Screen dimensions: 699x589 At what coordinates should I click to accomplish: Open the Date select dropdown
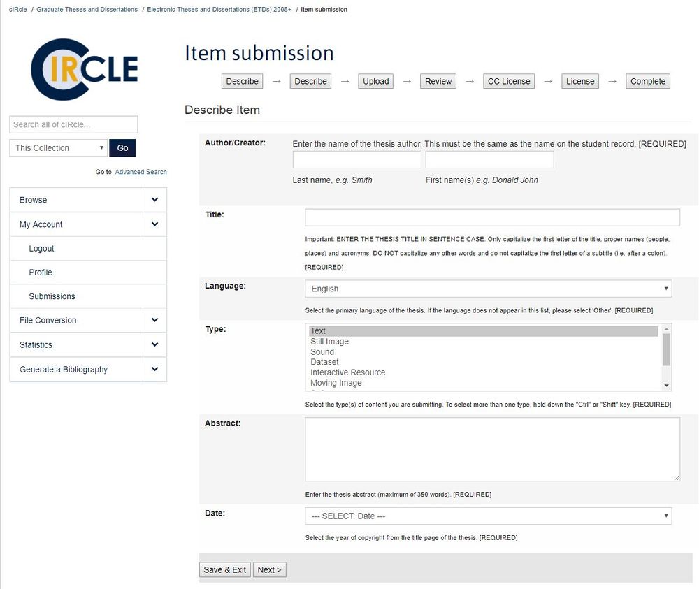click(x=488, y=516)
